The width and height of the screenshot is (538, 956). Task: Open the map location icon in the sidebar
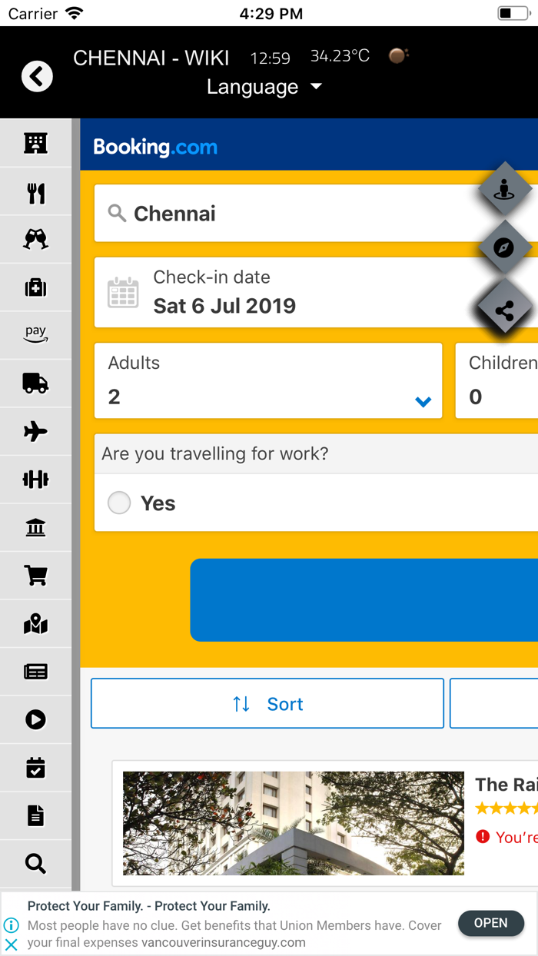click(x=35, y=623)
